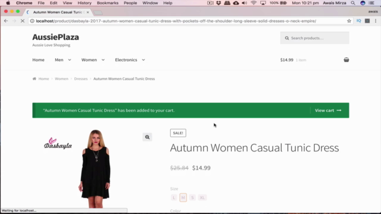Click the Dasbayla dress product image
Viewport: 381px width, 214px height.
point(95,169)
